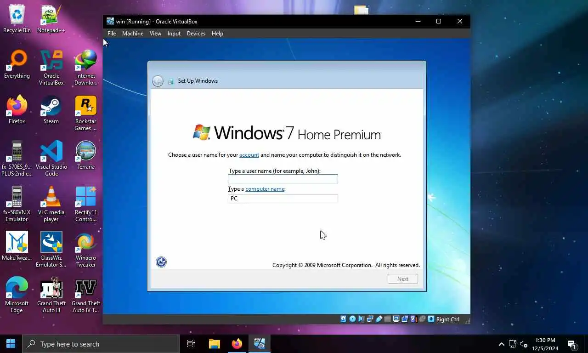Select the Visual Studio Code desktop icon

[x=51, y=159]
